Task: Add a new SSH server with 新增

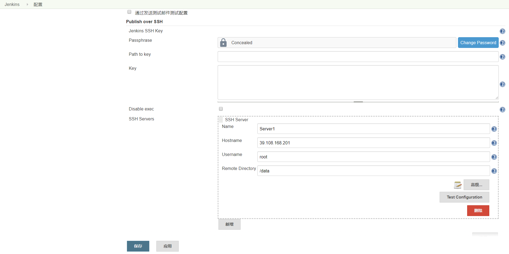Action: point(230,224)
